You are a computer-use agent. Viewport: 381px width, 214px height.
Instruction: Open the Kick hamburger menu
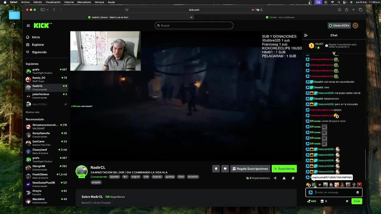click(x=28, y=26)
